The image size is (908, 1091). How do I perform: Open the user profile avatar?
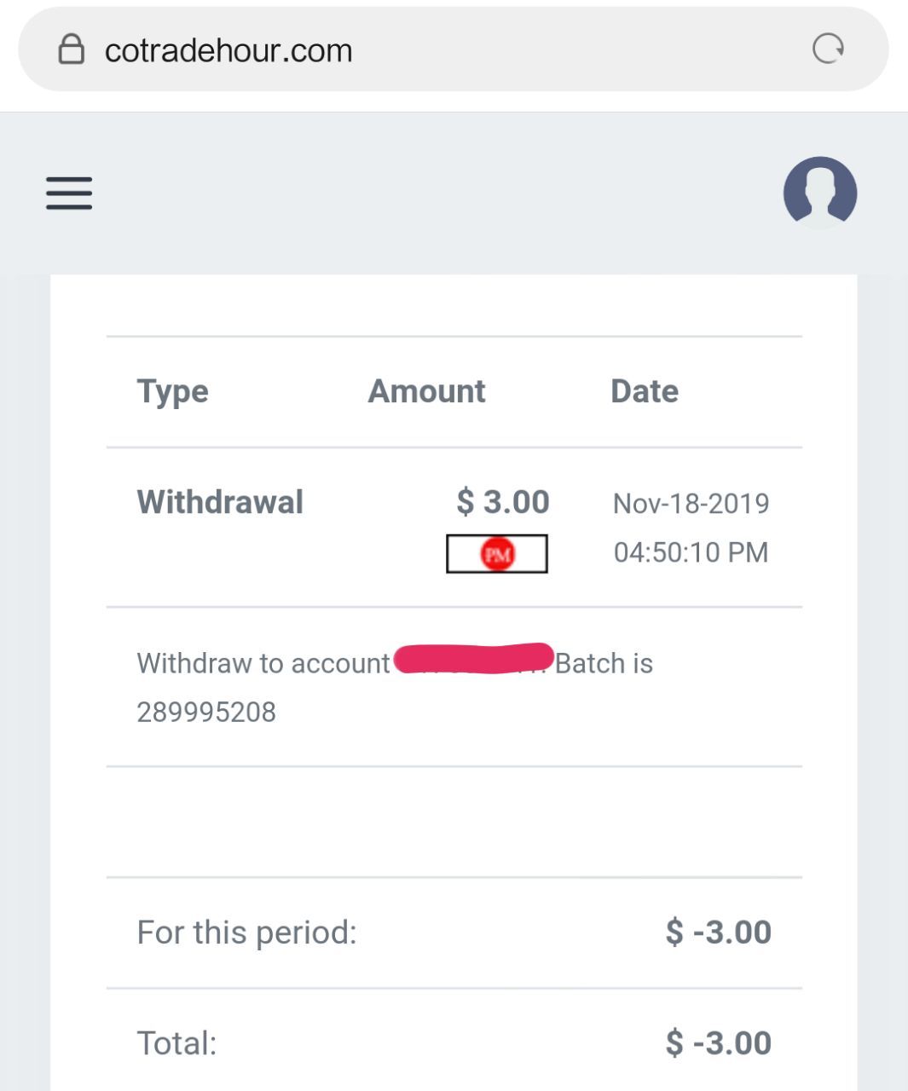coord(819,193)
